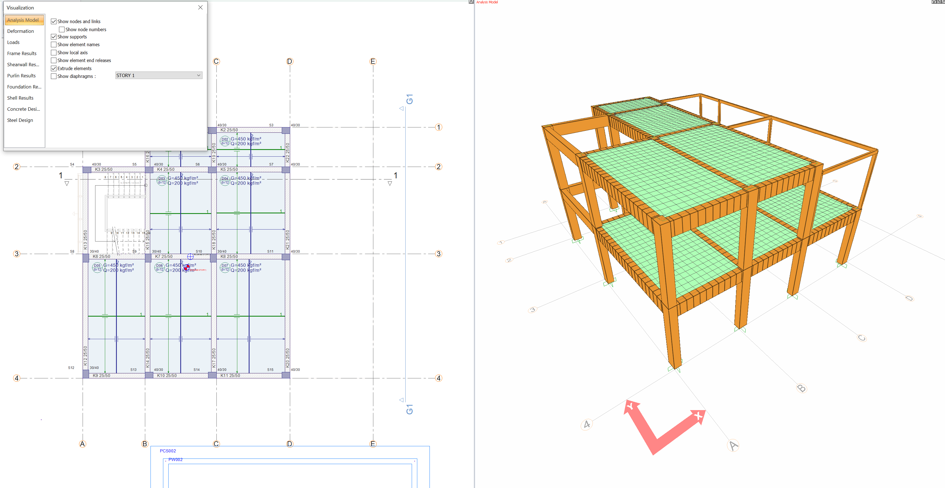Click the D07 slab label circle

[x=224, y=267]
